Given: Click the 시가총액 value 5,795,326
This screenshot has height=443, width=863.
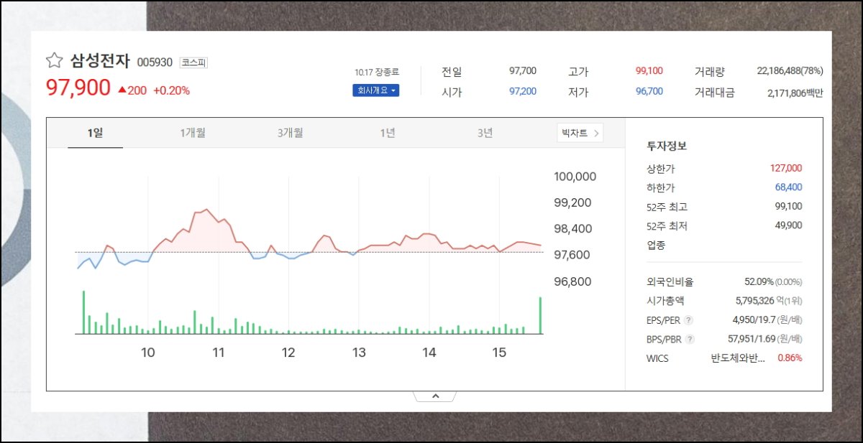Looking at the screenshot, I should (x=754, y=301).
